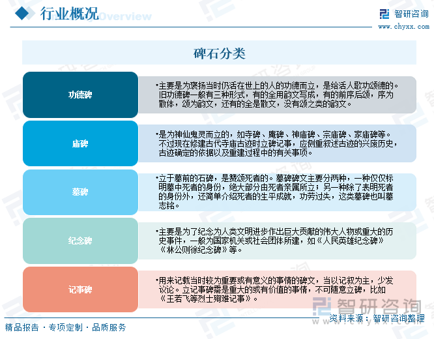Image resolution: width=434 pixels, height=339 pixels.
Task: Select the 行业概况 heading text
Action: point(70,13)
